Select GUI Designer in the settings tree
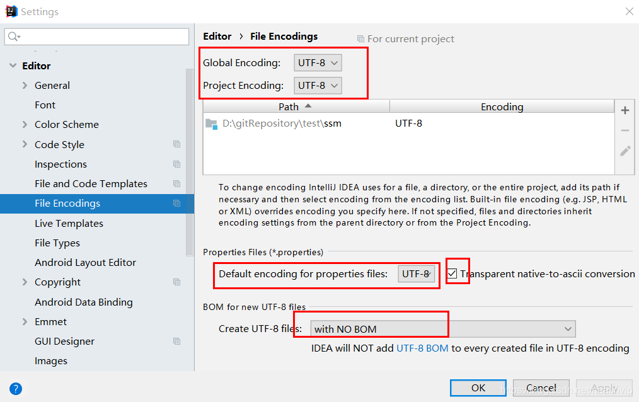The image size is (639, 402). 64,342
